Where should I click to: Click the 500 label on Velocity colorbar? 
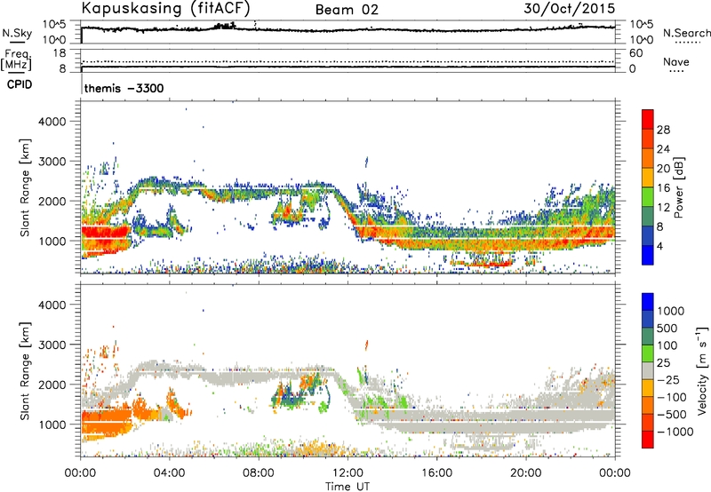(667, 328)
